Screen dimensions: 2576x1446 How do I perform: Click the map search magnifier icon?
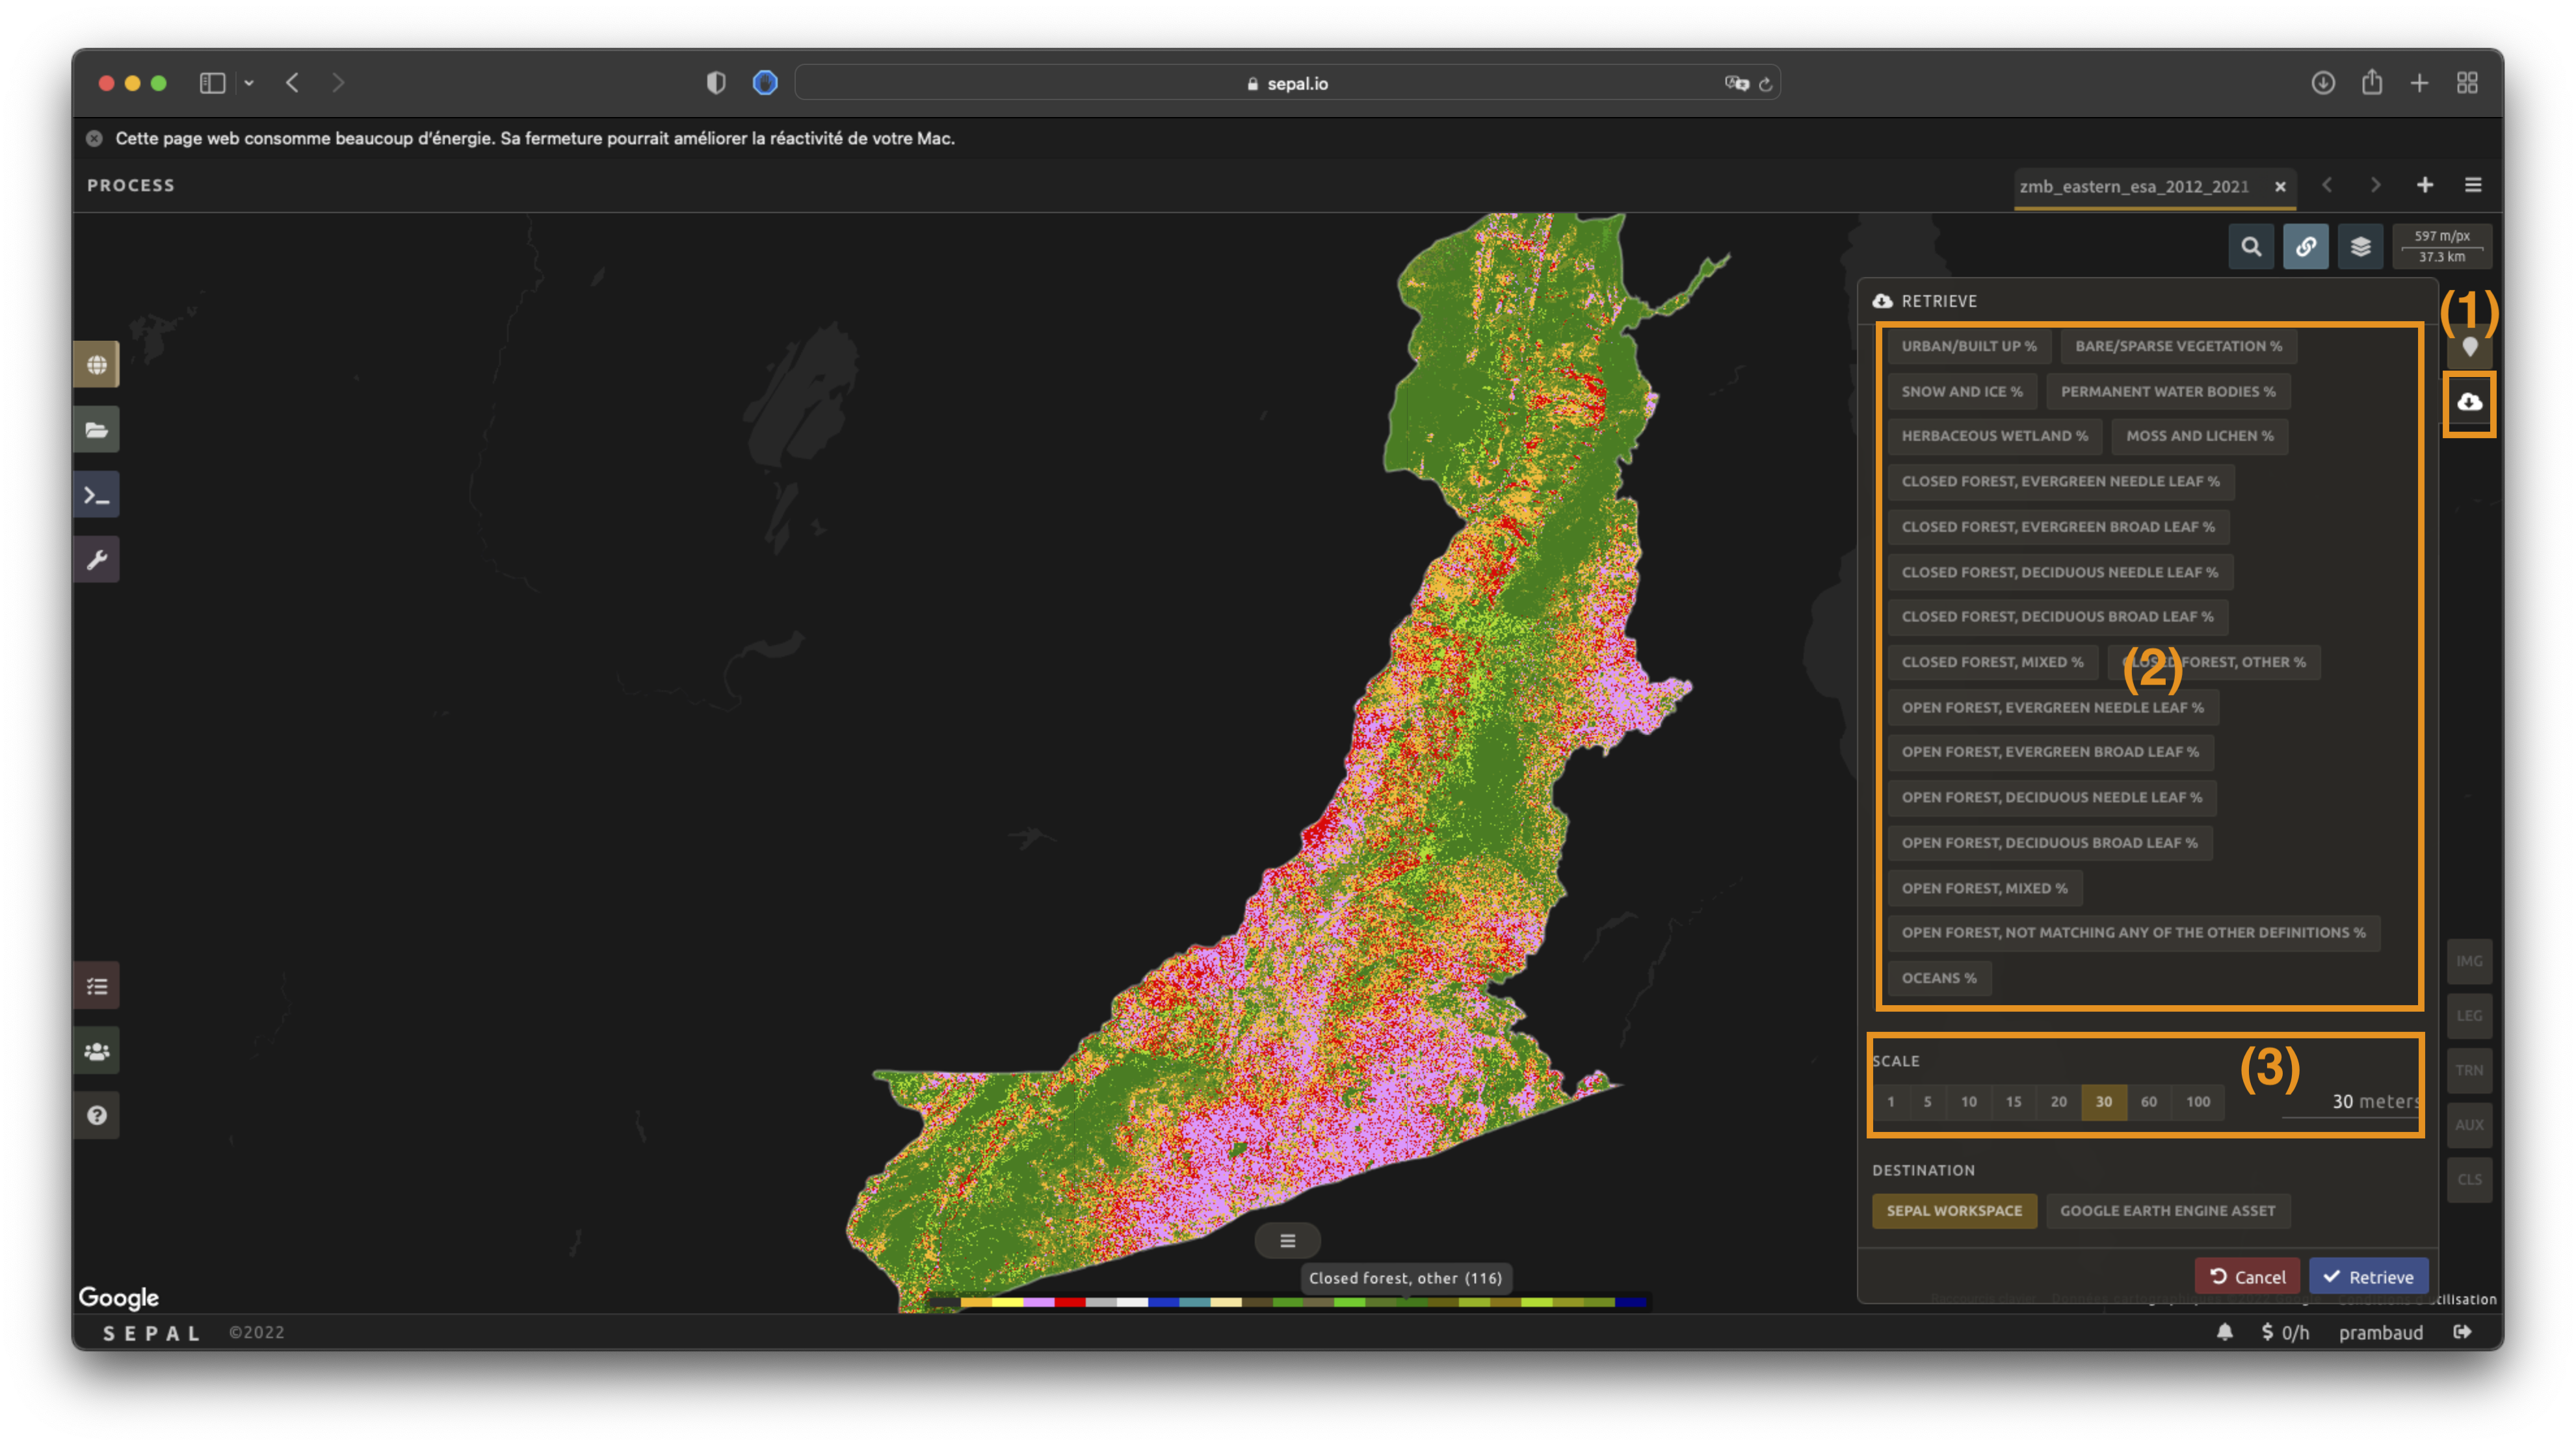click(2250, 247)
